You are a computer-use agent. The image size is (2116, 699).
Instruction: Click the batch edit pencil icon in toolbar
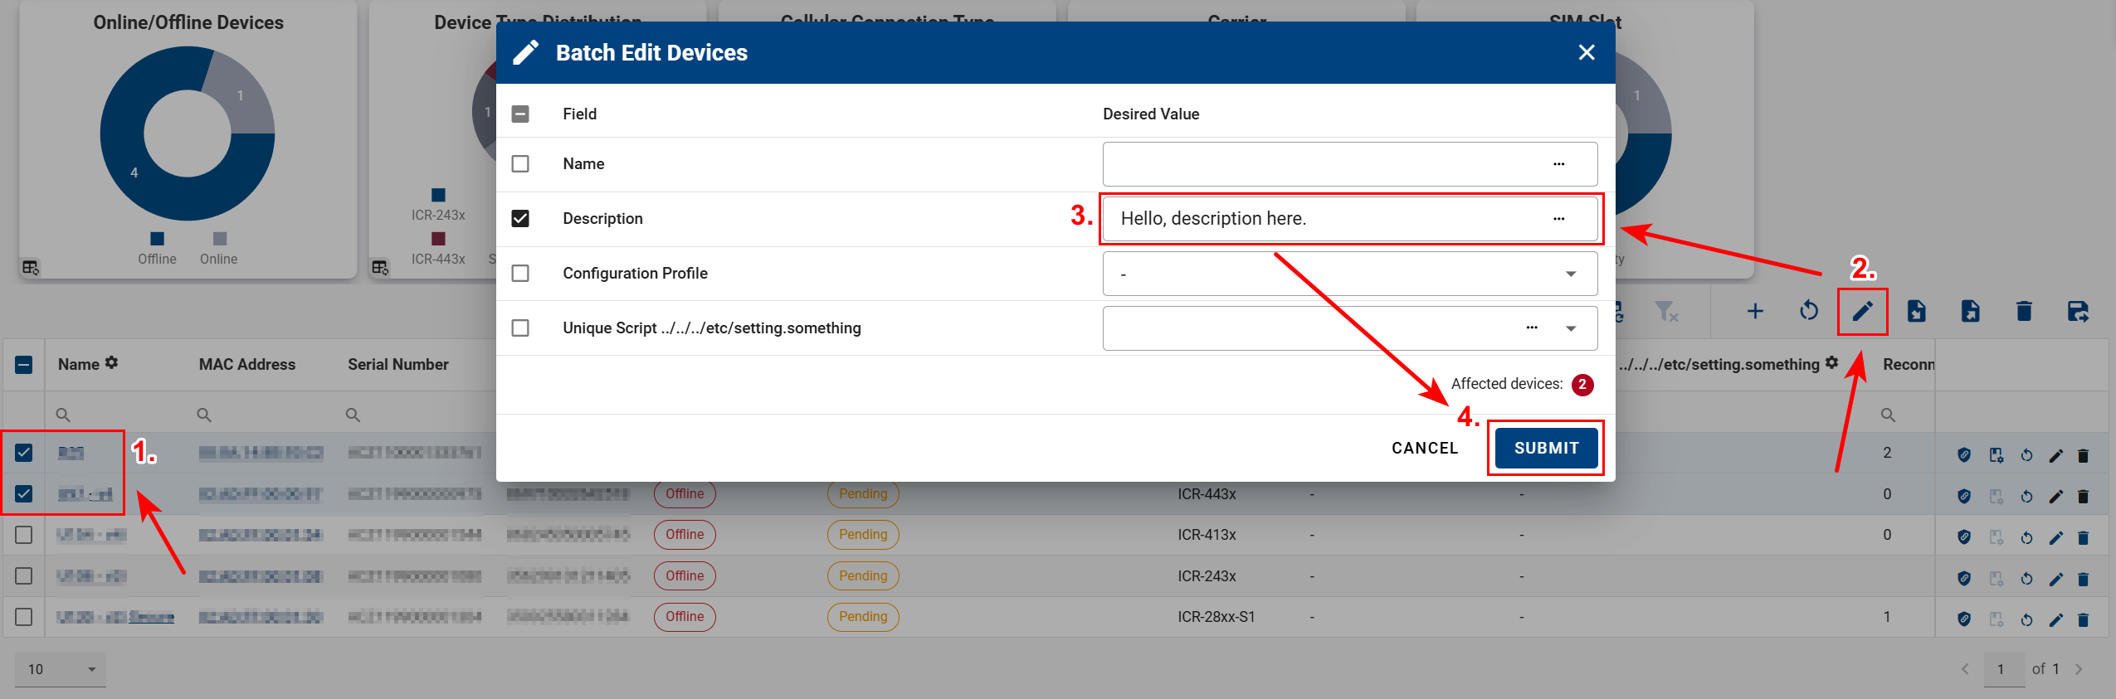pyautogui.click(x=1862, y=312)
